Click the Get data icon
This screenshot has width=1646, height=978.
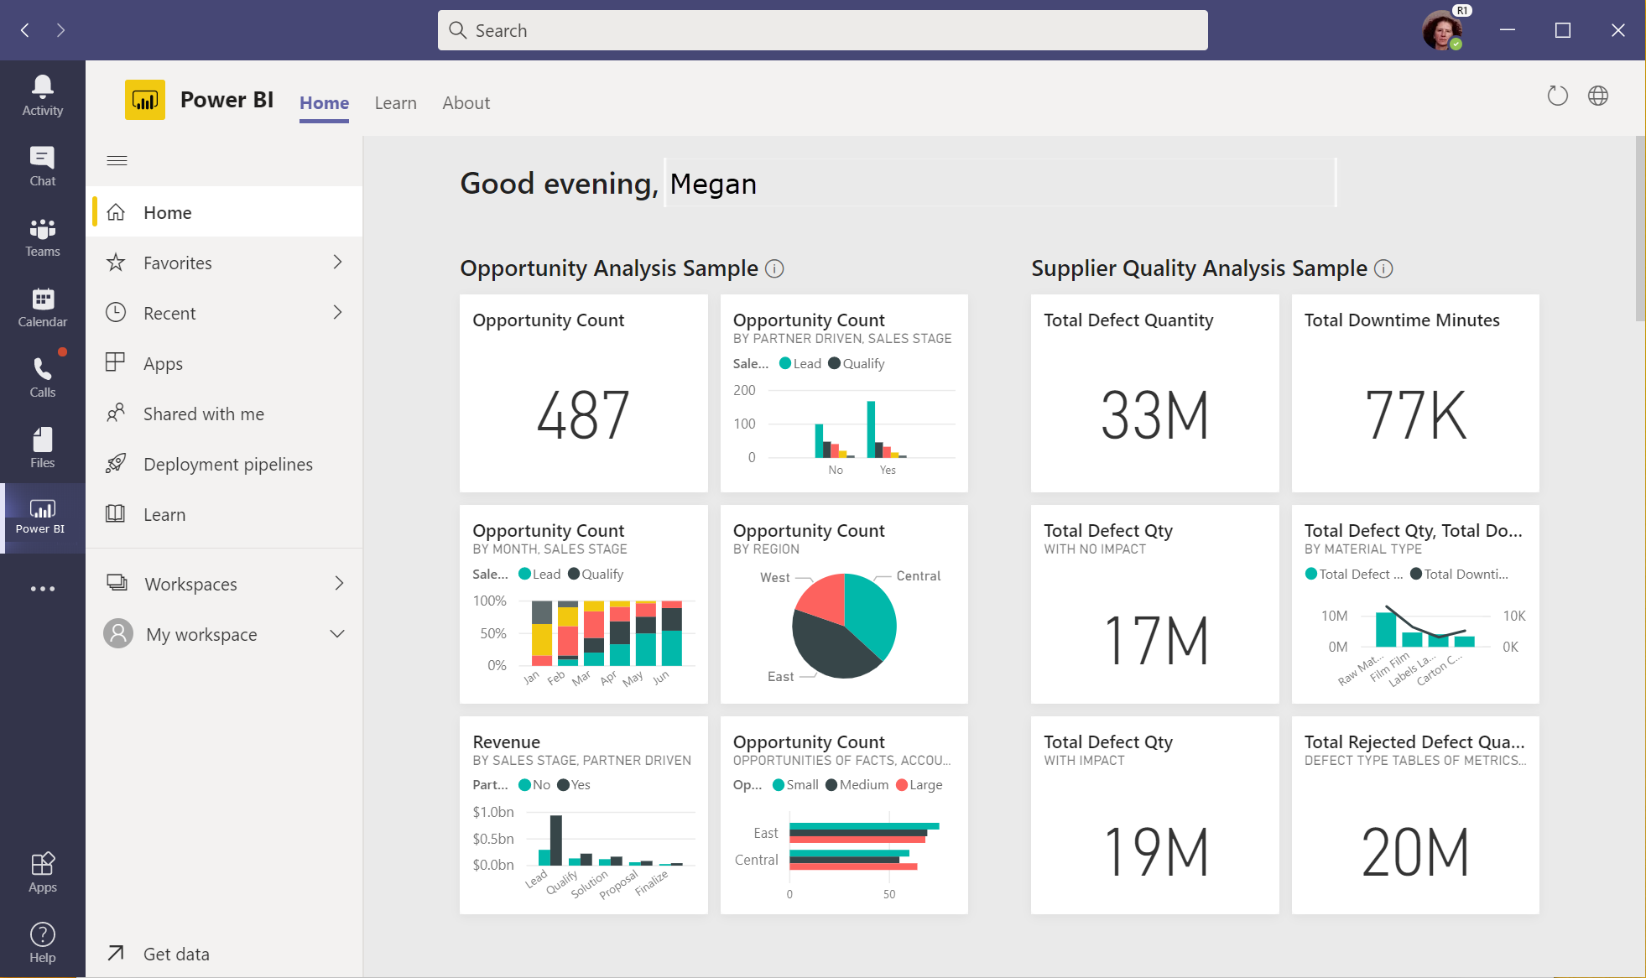pos(115,952)
